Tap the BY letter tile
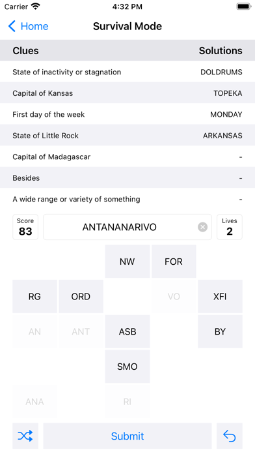 click(220, 331)
